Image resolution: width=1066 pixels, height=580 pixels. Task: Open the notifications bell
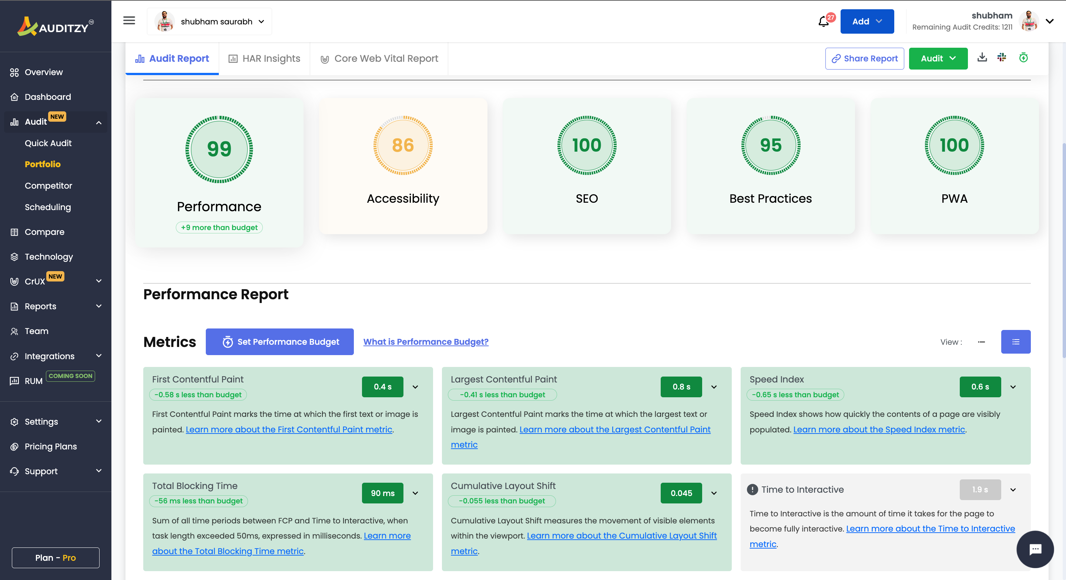tap(824, 21)
